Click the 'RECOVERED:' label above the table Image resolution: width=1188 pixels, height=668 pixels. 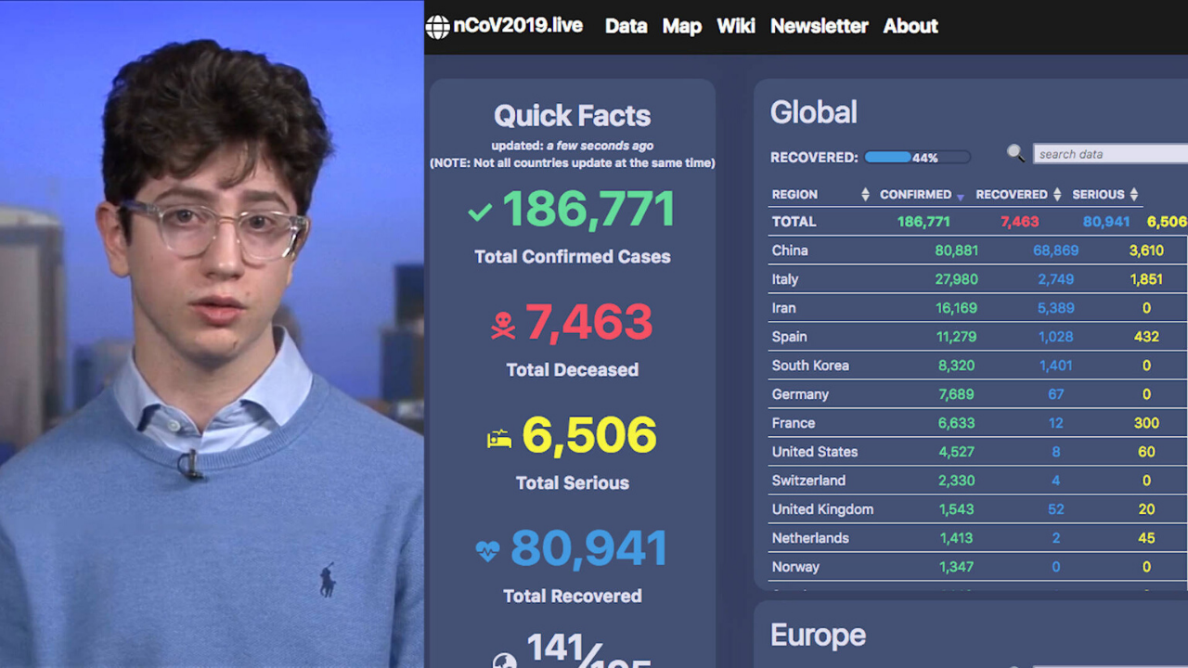pos(814,158)
